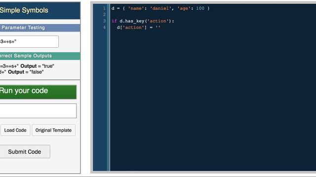Viewport: 316px width, 177px height.
Task: Click line number 3 in the gutter
Action: [104, 21]
